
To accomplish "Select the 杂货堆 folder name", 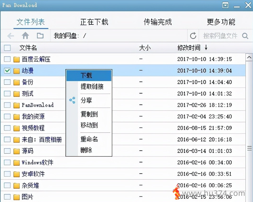I will pyautogui.click(x=31, y=186).
